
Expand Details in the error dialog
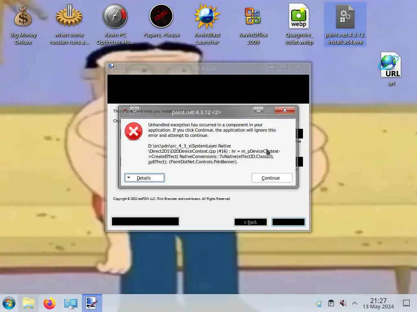(145, 178)
